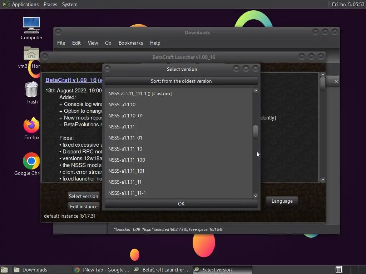The image size is (366, 274).
Task: Open the Computer desktop icon
Action: 31,25
